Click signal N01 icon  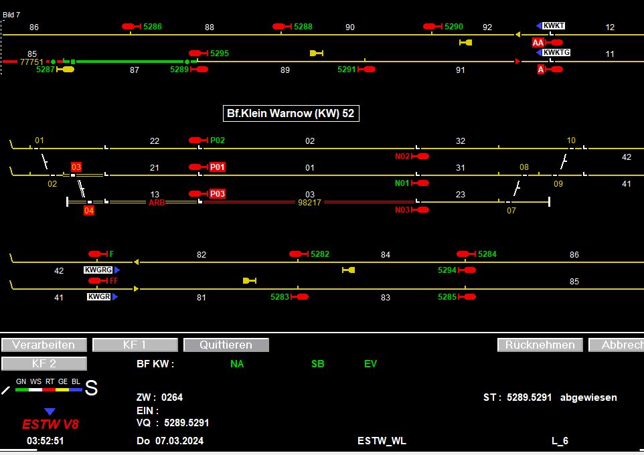click(420, 183)
